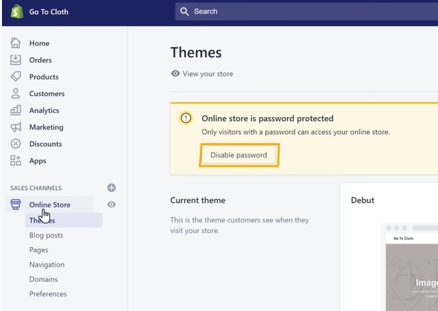438x311 pixels.
Task: Open Domains under Online Store
Action: pos(44,279)
